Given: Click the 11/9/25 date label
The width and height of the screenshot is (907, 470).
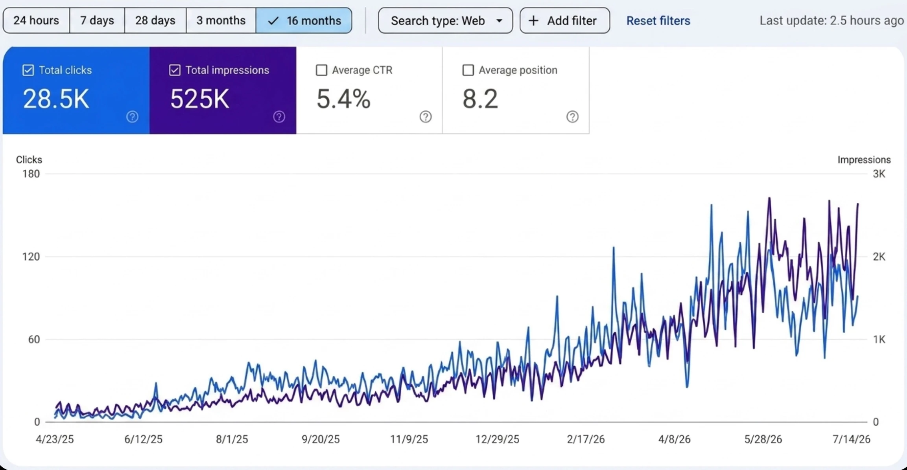Looking at the screenshot, I should (409, 439).
